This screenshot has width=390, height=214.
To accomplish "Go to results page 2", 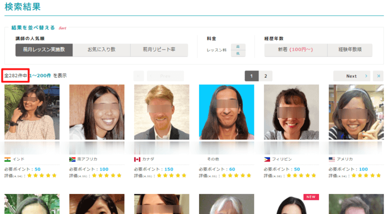I will coord(265,76).
